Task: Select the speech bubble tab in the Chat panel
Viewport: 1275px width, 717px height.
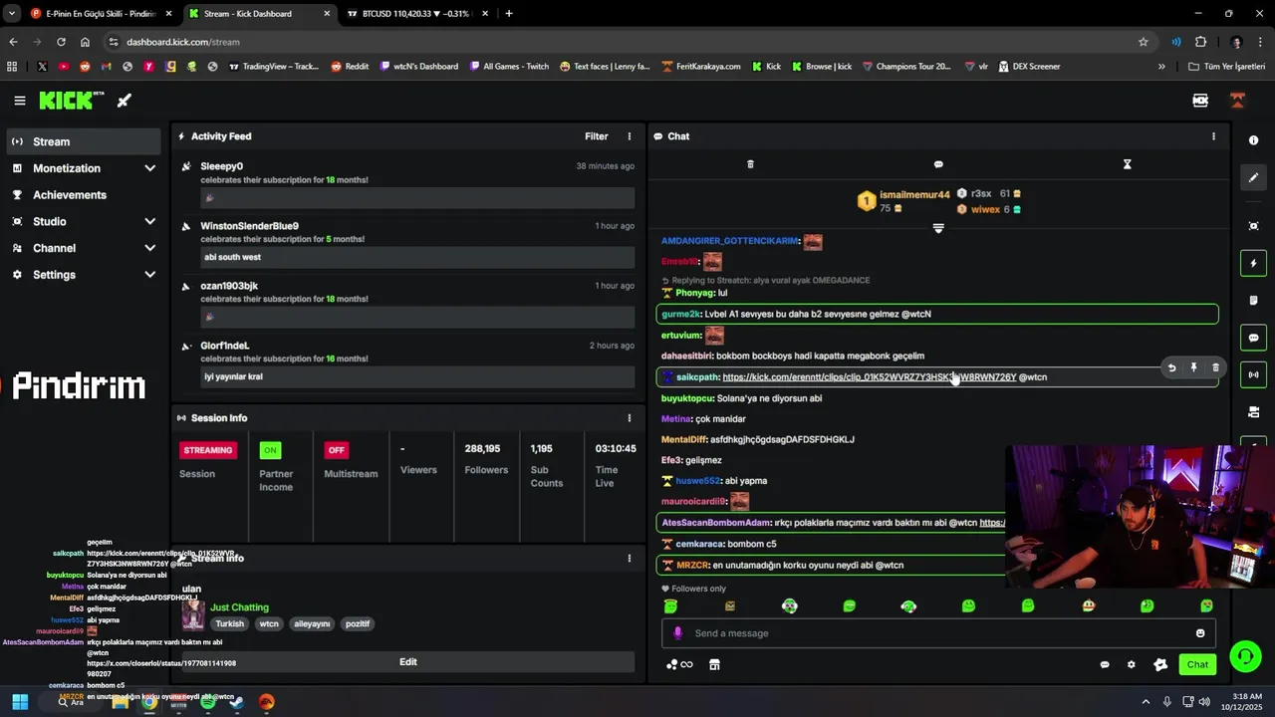Action: [938, 164]
